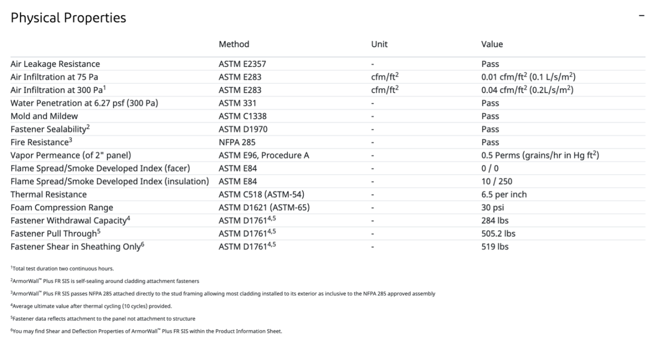Click the ASTM D1970 method cell
Screen dimensions: 667x345
pyautogui.click(x=243, y=129)
